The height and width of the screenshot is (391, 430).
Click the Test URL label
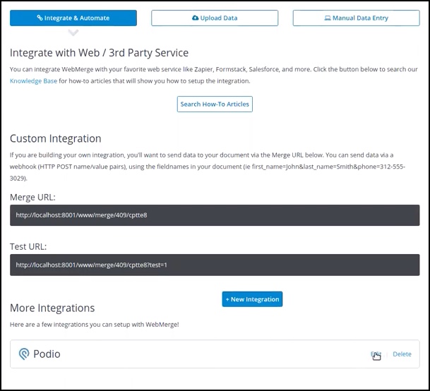pyautogui.click(x=30, y=246)
